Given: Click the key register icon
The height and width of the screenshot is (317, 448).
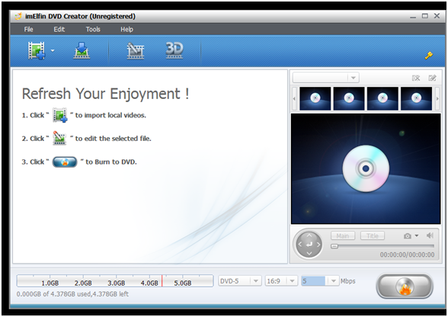Looking at the screenshot, I should (428, 56).
